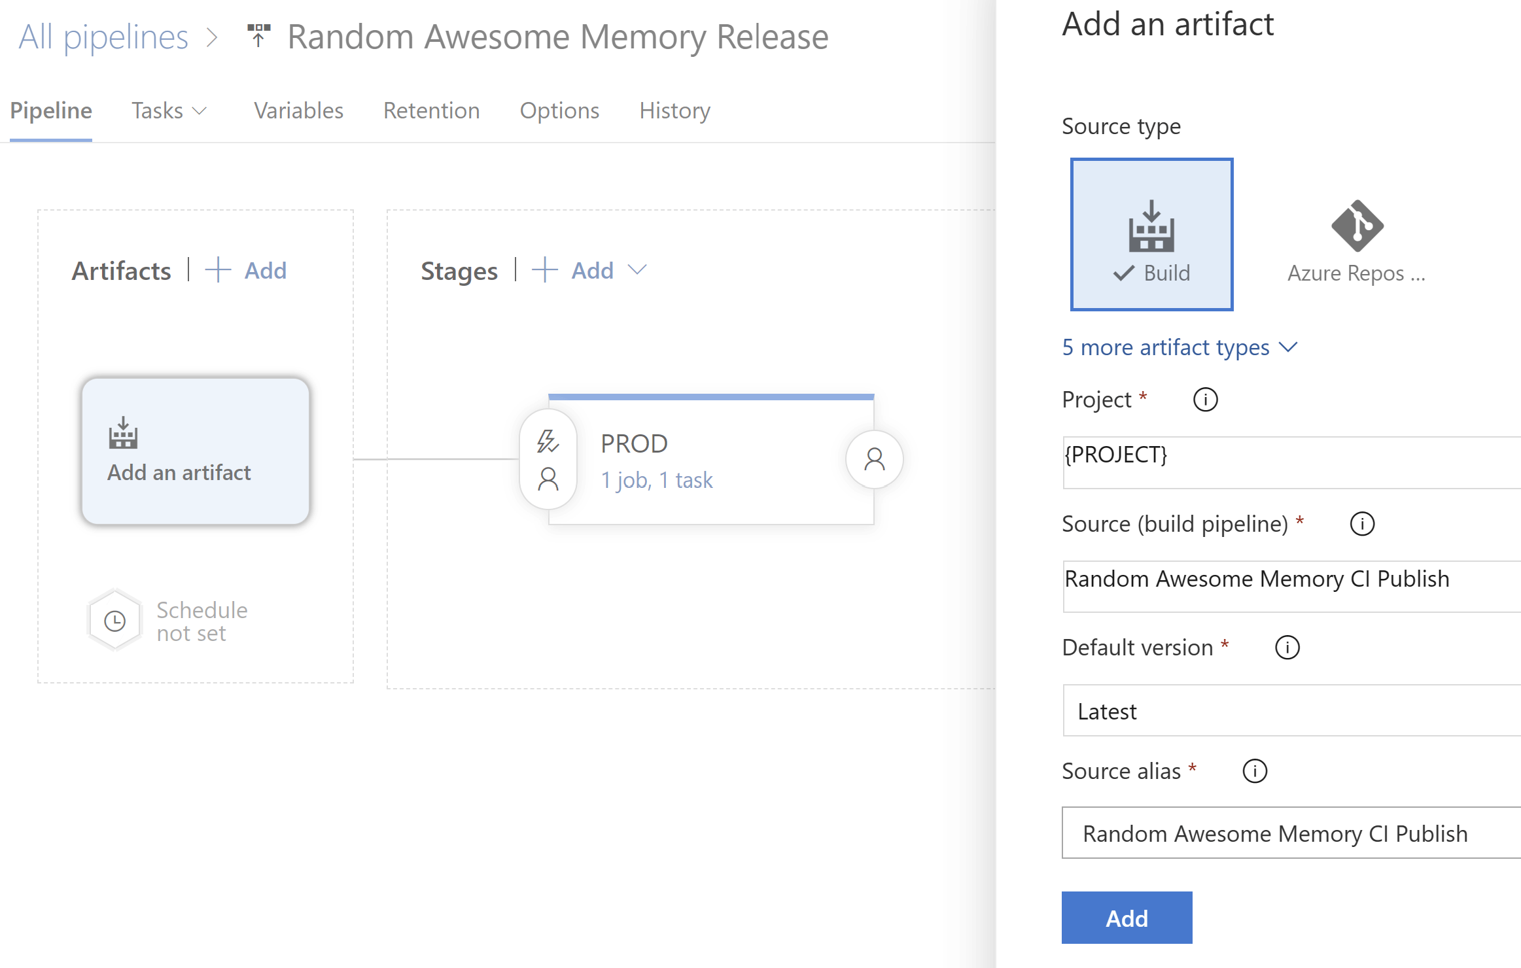1521x968 pixels.
Task: Click the blue Add button
Action: (1127, 918)
